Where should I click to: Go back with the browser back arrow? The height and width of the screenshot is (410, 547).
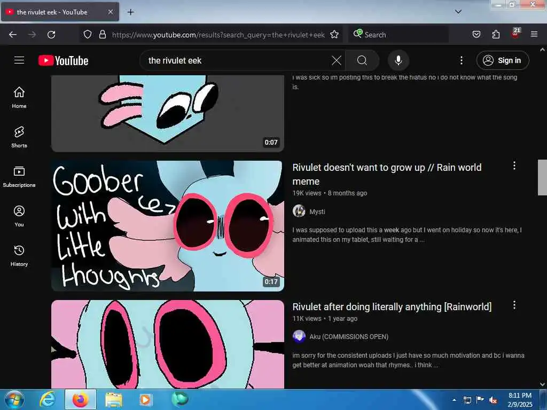click(x=13, y=35)
